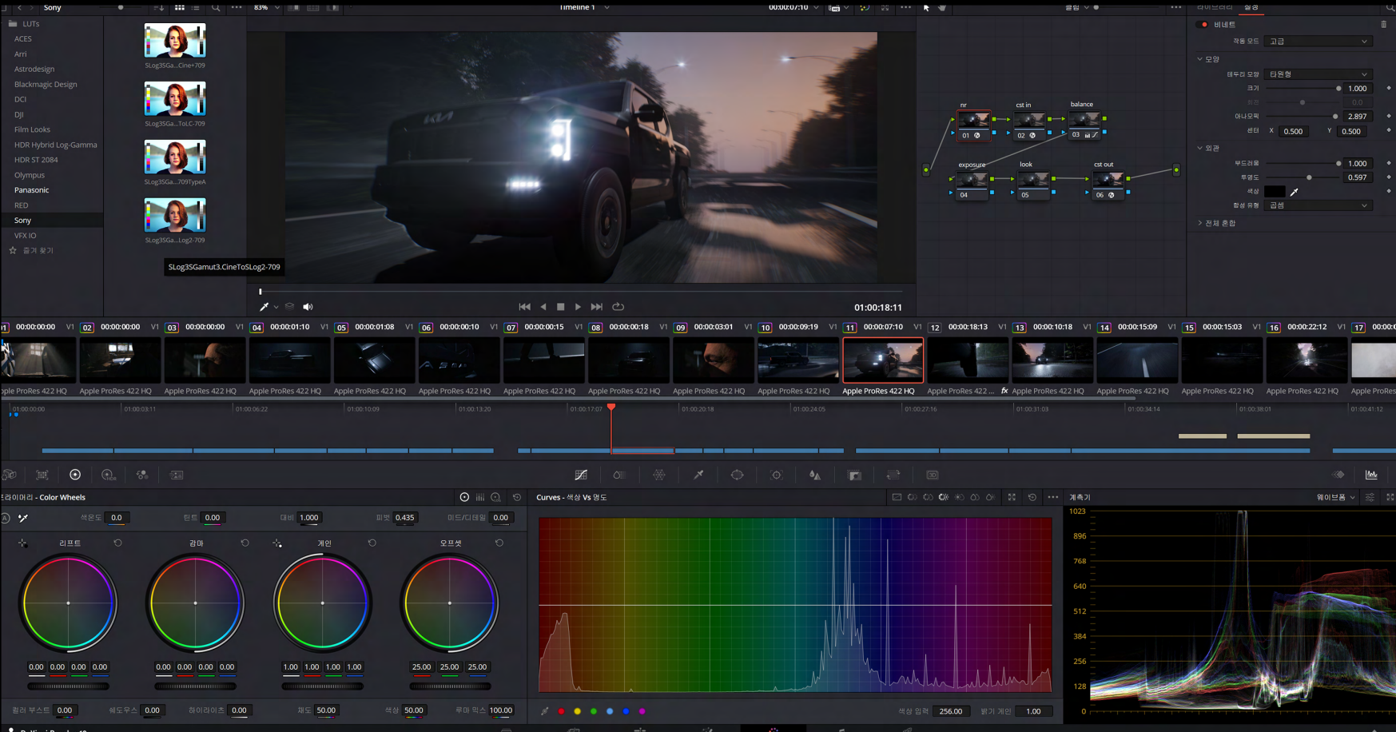
Task: Open the Camera Raw palette icon
Action: (x=9, y=475)
